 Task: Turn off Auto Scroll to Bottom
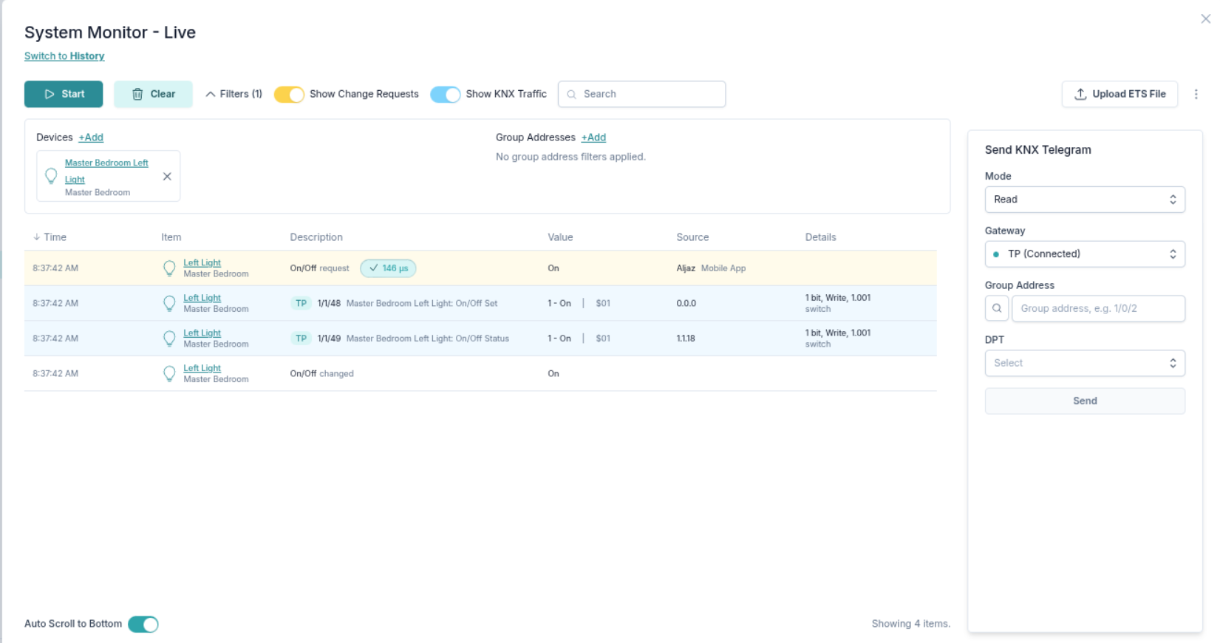pyautogui.click(x=143, y=625)
